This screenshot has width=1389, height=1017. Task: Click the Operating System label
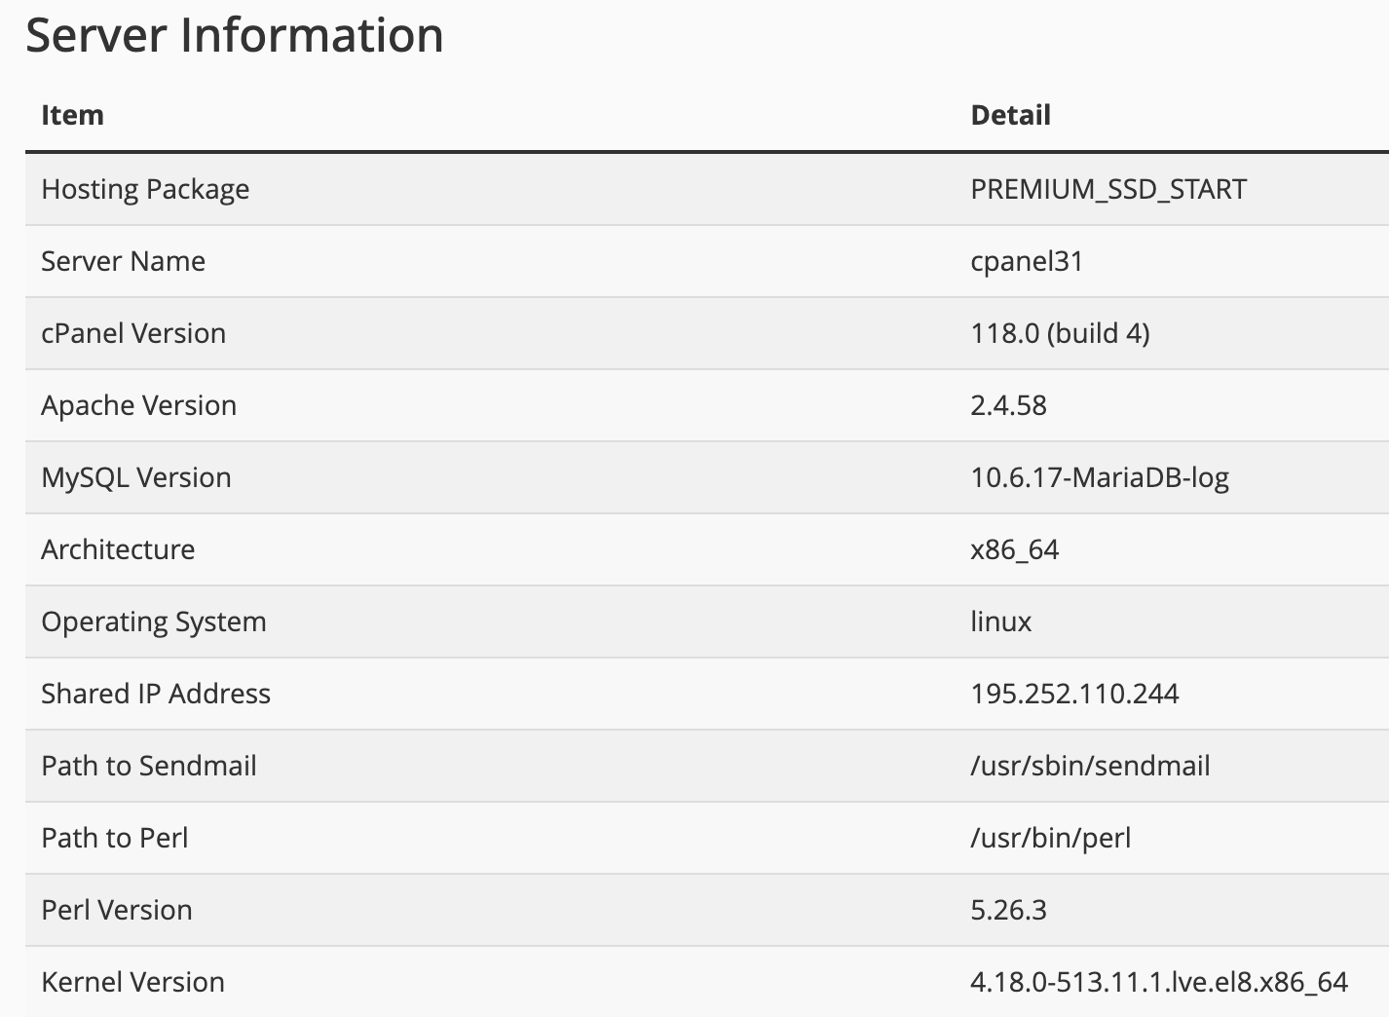154,621
